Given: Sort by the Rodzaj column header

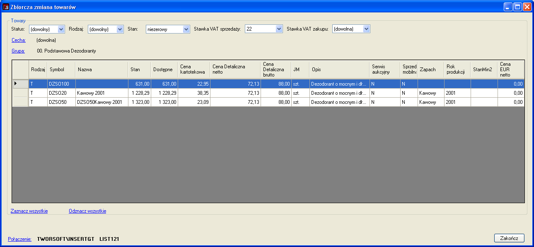Looking at the screenshot, I should coord(38,70).
